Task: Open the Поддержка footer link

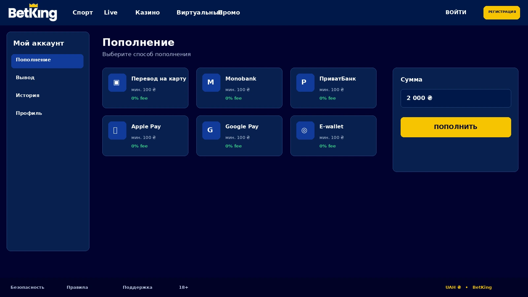Action: tap(138, 287)
